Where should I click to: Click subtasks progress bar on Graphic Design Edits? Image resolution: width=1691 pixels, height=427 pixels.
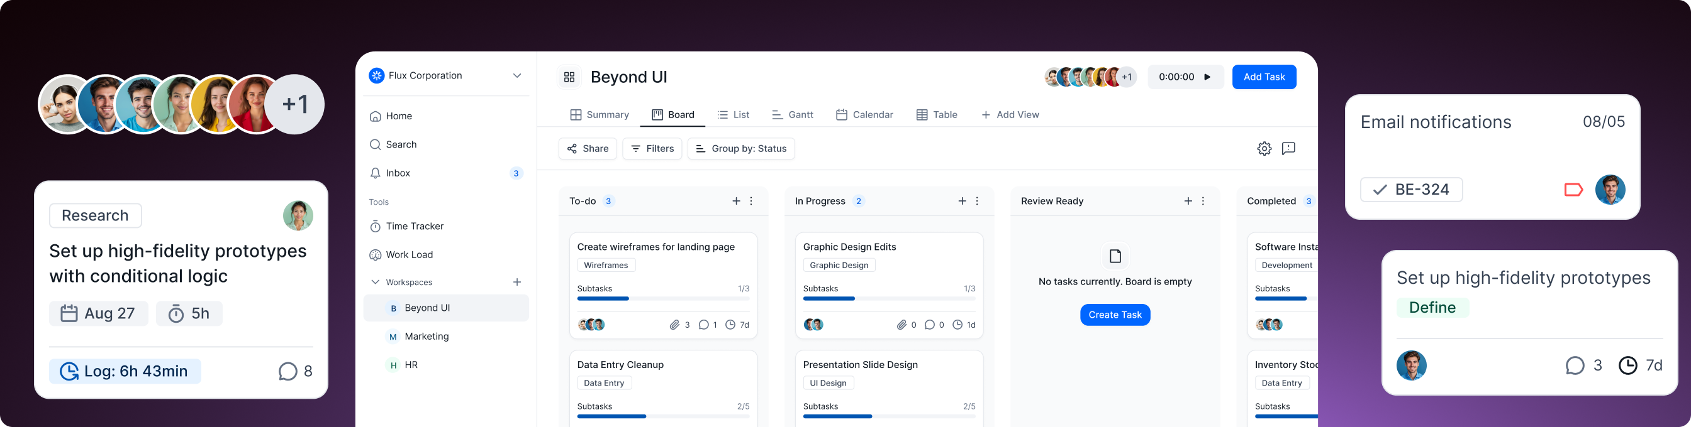(x=889, y=299)
